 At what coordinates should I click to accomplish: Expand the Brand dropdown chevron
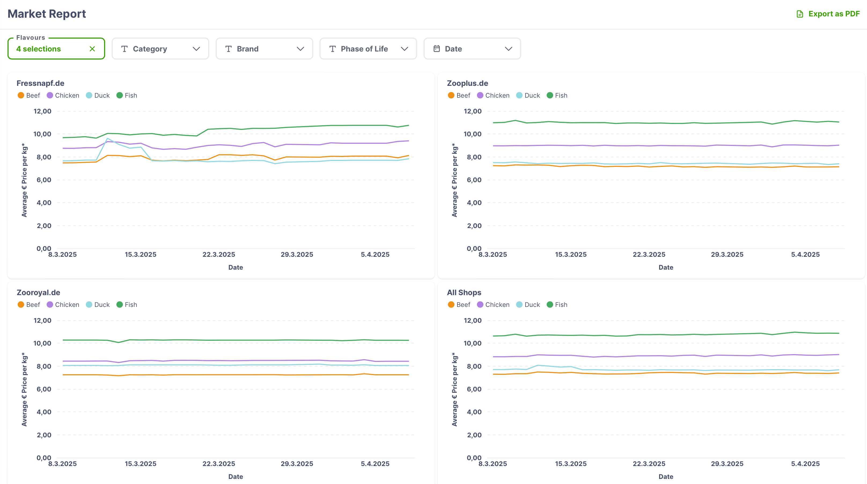tap(300, 49)
